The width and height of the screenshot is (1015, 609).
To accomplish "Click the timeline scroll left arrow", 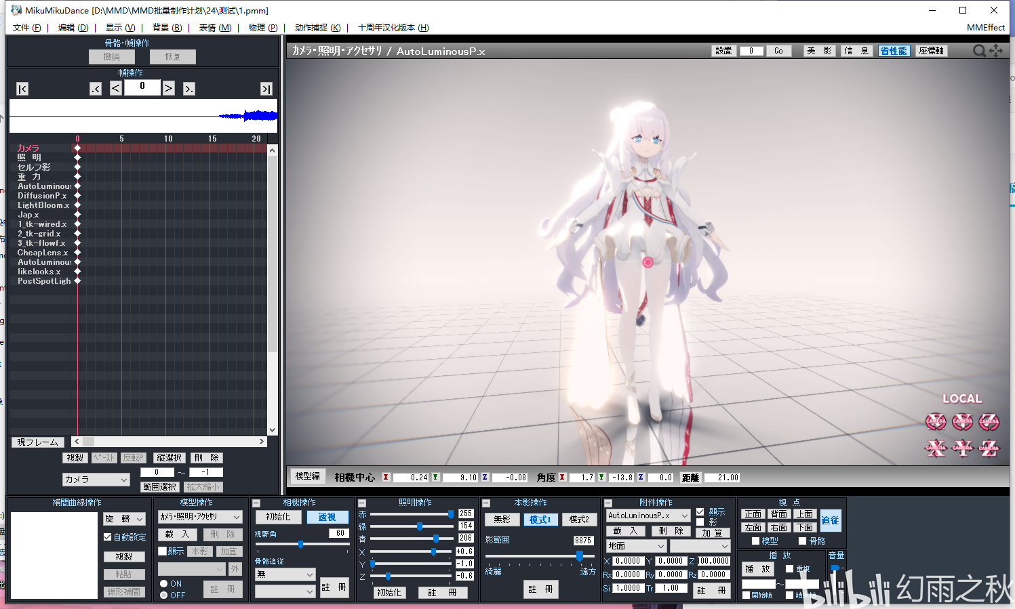I will 77,442.
